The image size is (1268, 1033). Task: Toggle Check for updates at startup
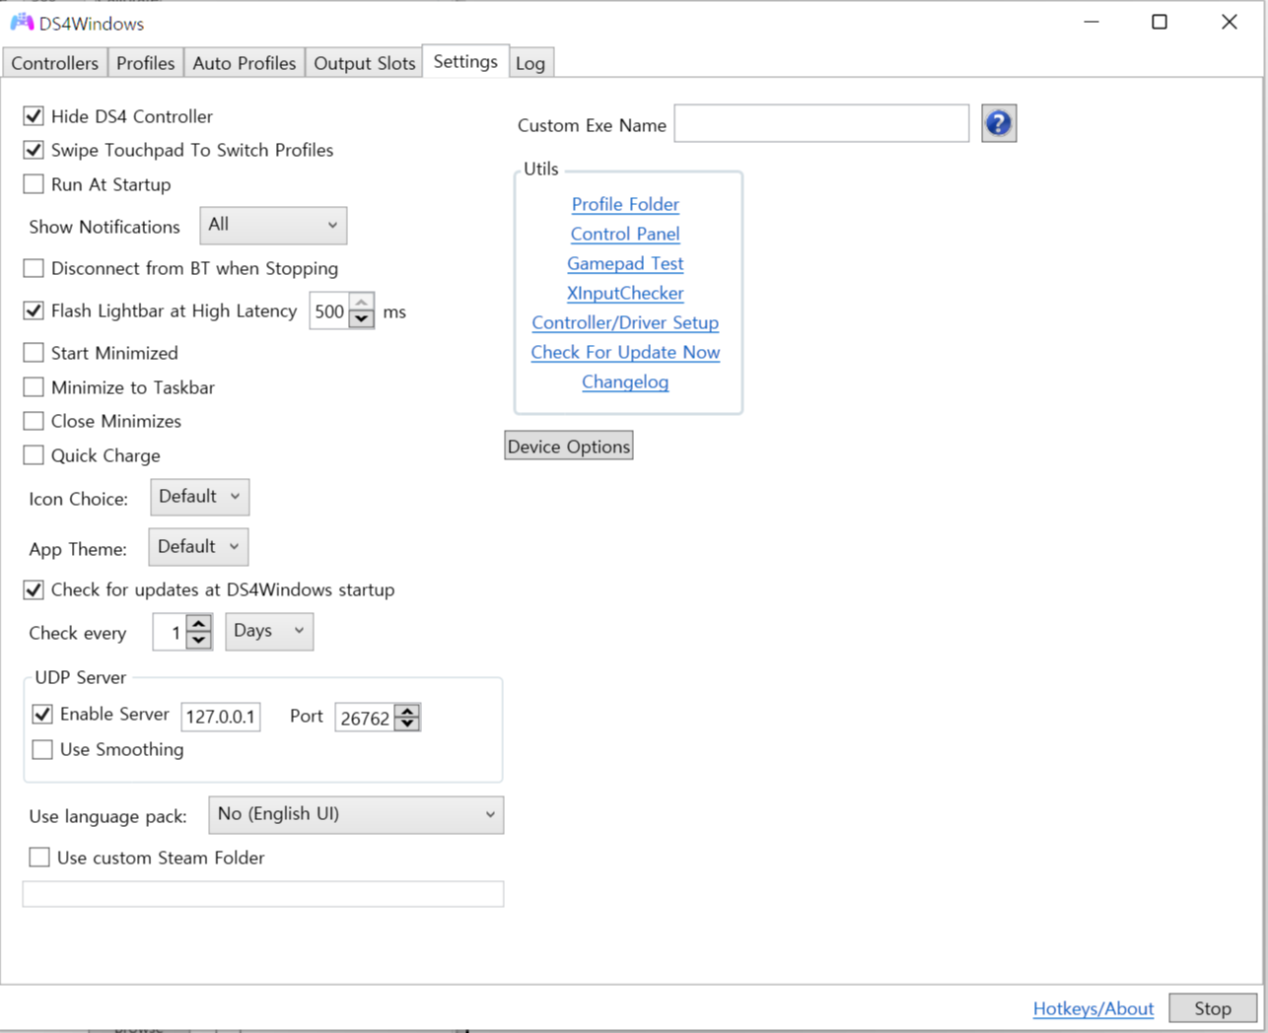pos(34,589)
